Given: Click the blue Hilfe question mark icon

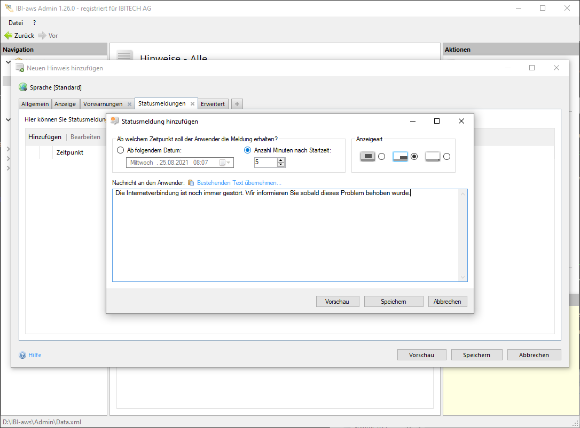Looking at the screenshot, I should pos(22,355).
